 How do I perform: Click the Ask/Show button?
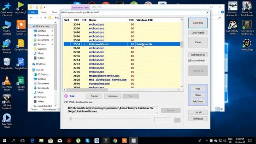tap(198, 101)
